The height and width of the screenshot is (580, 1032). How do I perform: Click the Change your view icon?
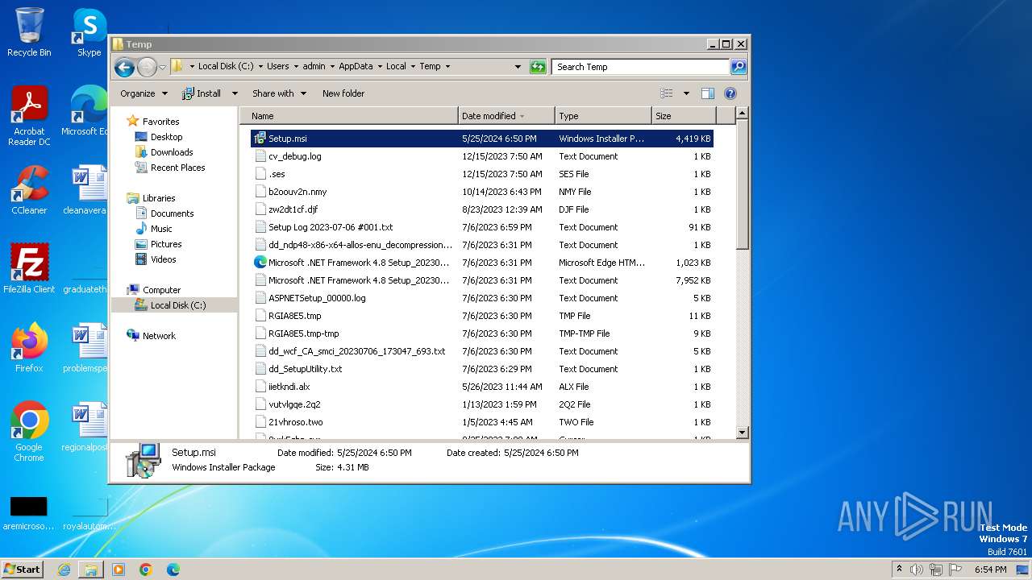pyautogui.click(x=667, y=93)
